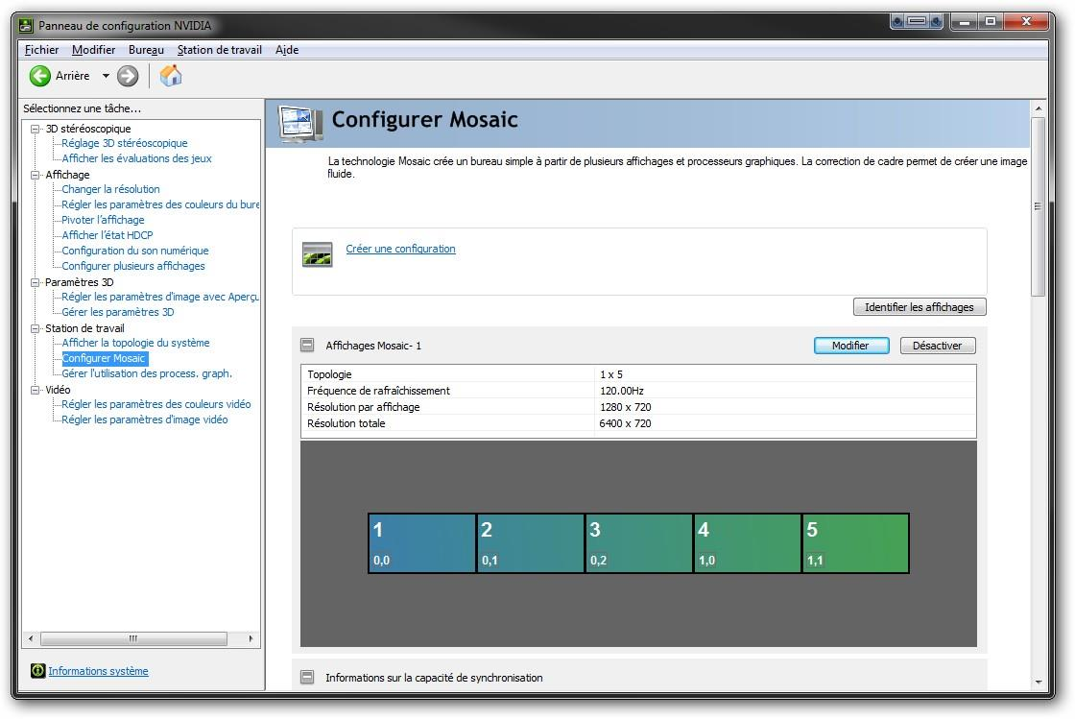This screenshot has width=1075, height=719.
Task: Open the back history dropdown arrow
Action: coord(106,76)
